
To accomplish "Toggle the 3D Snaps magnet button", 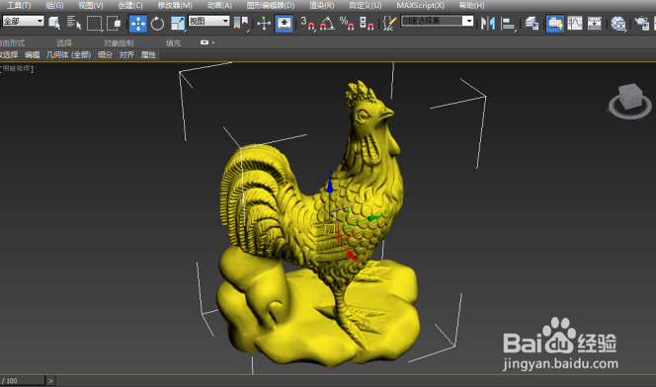I will (308, 23).
